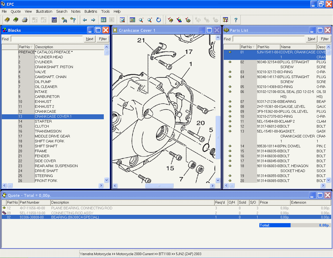Select part 2H7-15361 GAUGE, LEVEL row
This screenshot has width=333, height=258.
(x=275, y=106)
